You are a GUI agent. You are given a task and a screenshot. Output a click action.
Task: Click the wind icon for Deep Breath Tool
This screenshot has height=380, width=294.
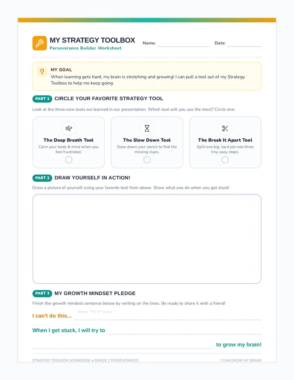pos(69,128)
